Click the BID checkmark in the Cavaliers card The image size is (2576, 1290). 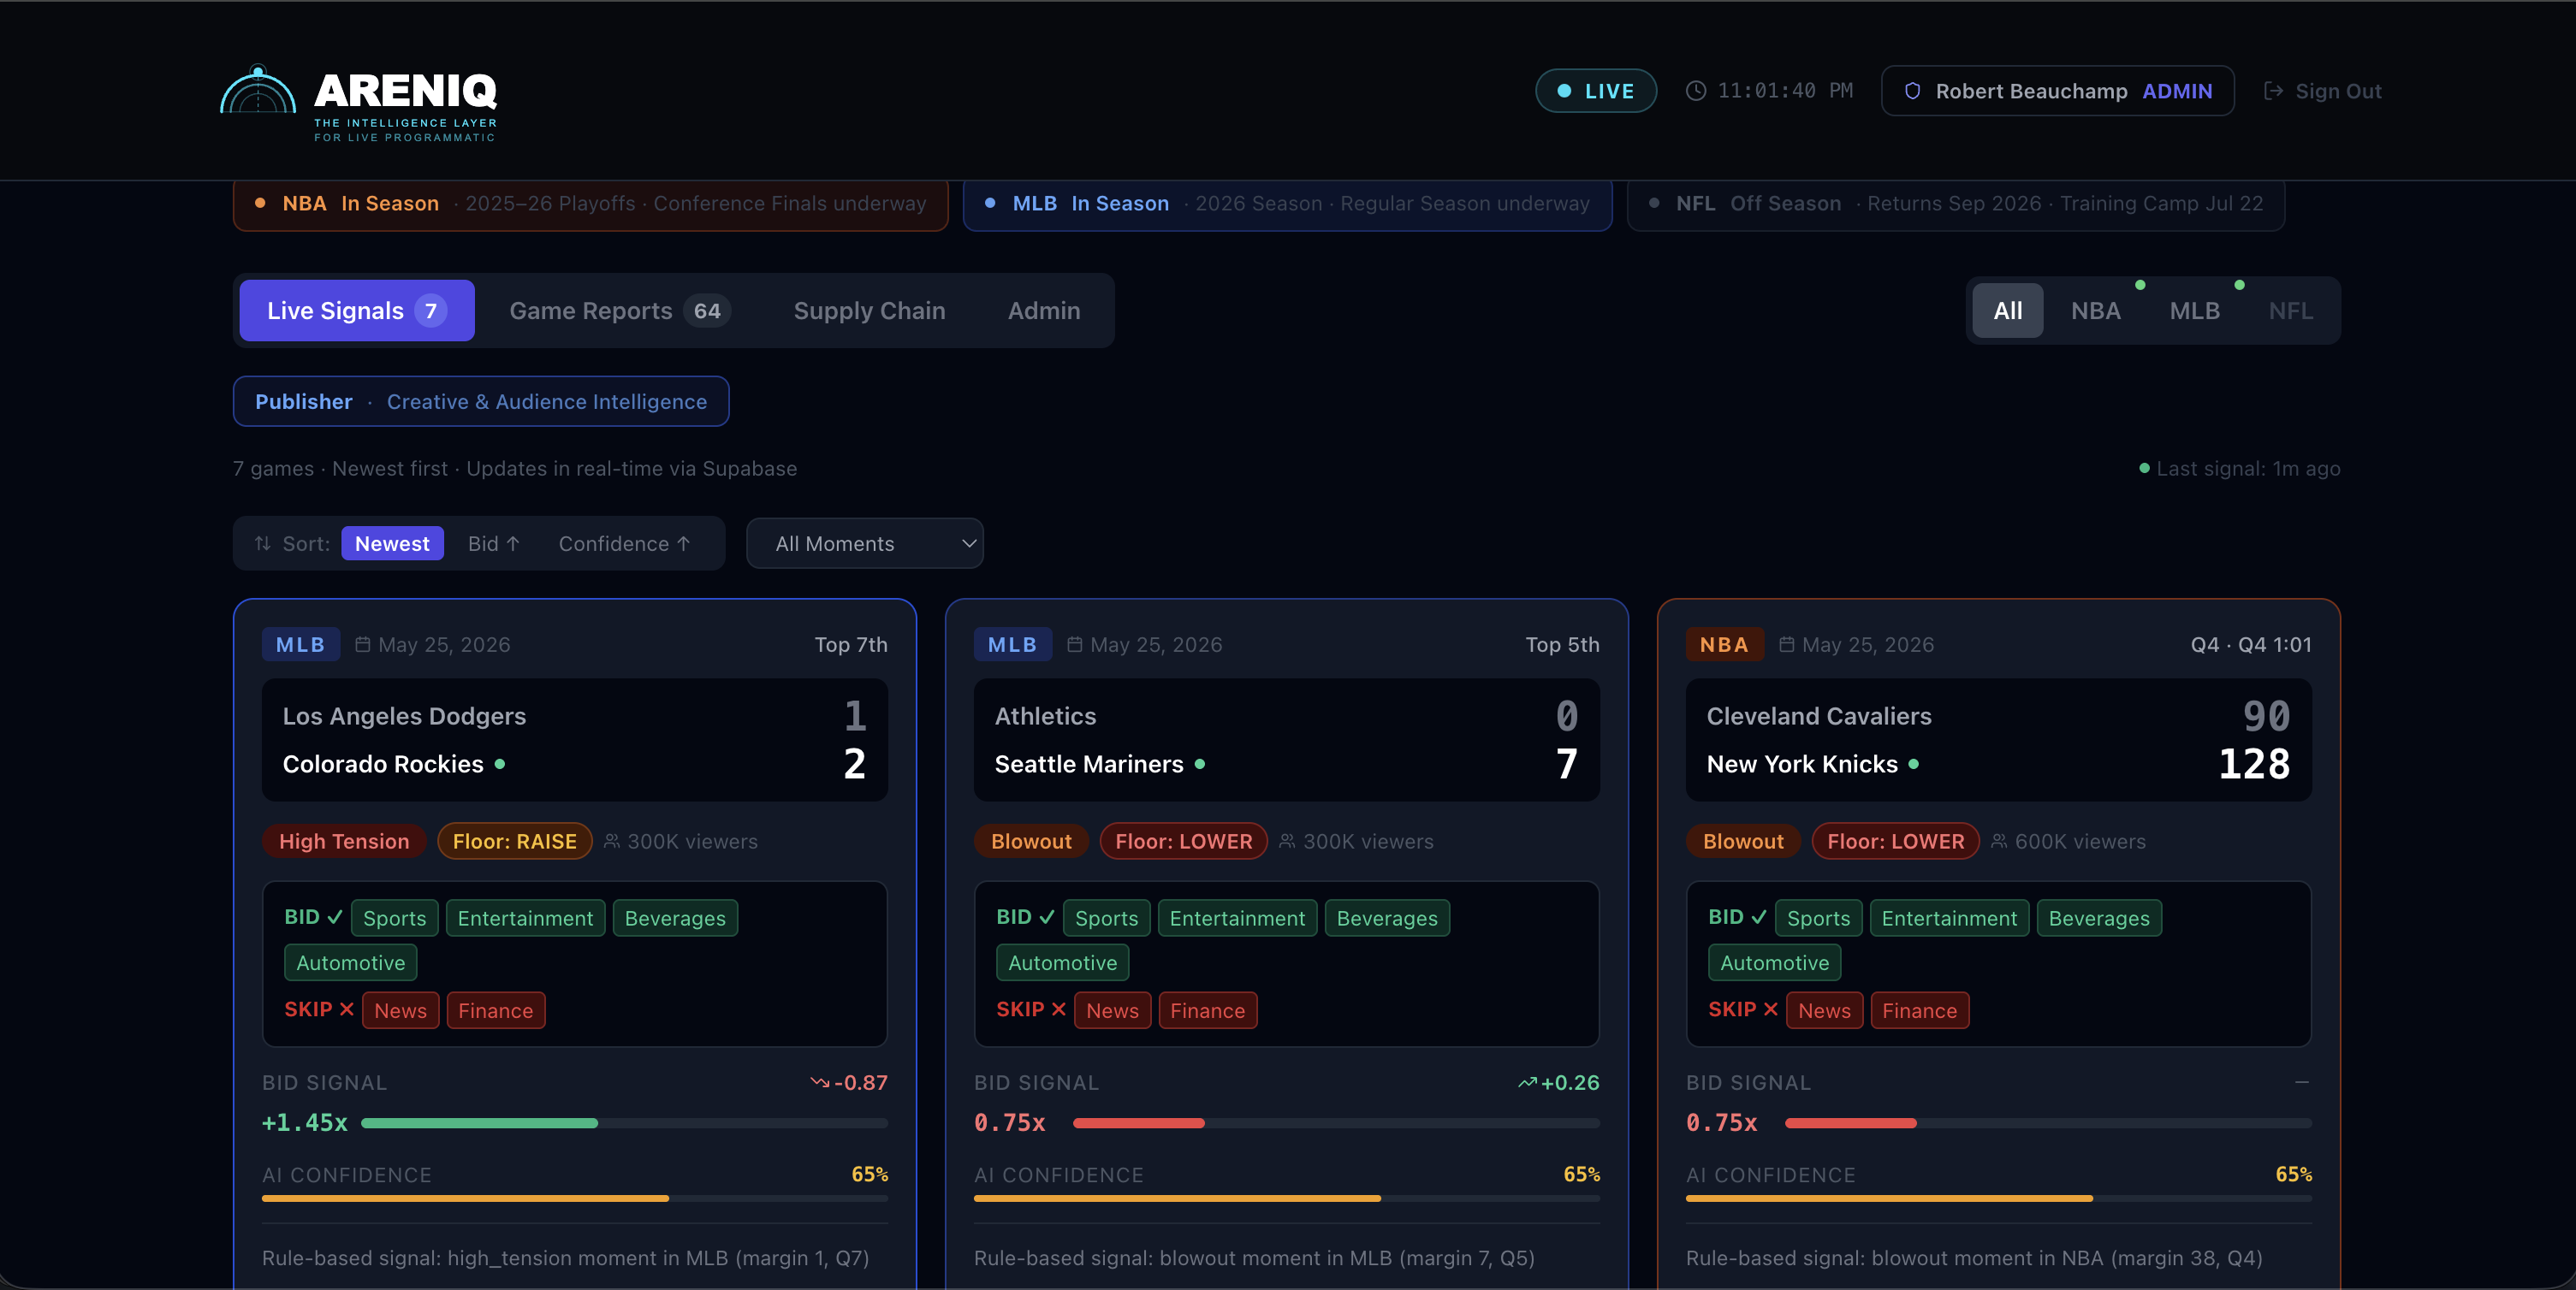pos(1759,917)
